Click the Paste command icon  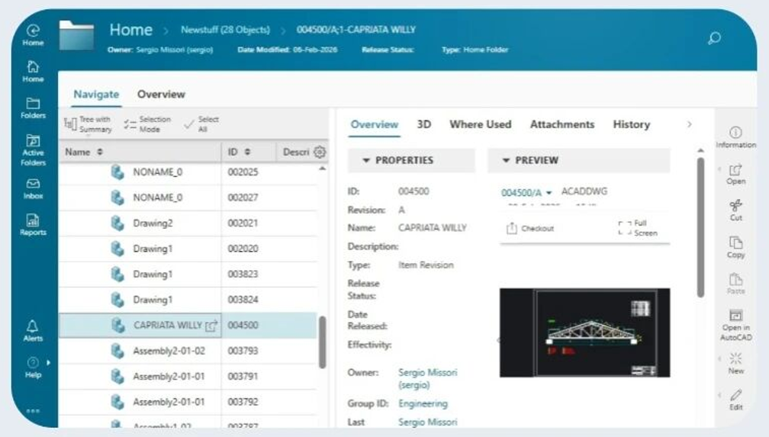pyautogui.click(x=735, y=279)
